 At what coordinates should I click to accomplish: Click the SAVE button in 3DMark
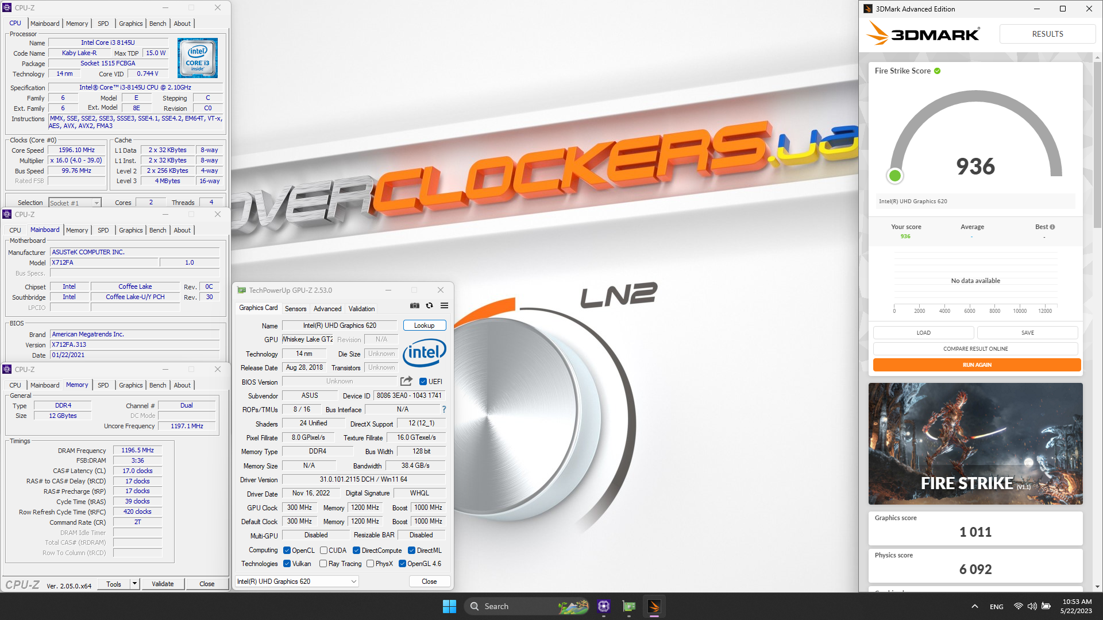(x=1028, y=333)
